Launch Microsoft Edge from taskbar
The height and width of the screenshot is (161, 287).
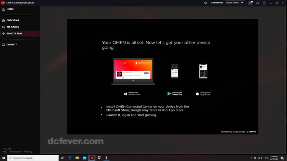click(70, 158)
